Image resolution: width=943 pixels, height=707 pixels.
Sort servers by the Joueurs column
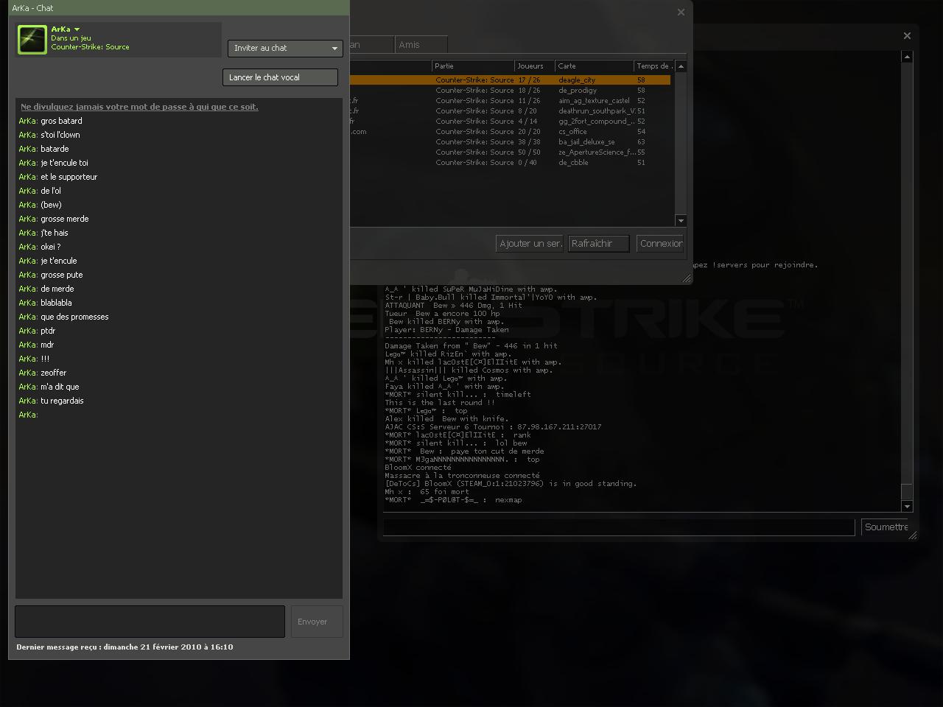[x=533, y=66]
